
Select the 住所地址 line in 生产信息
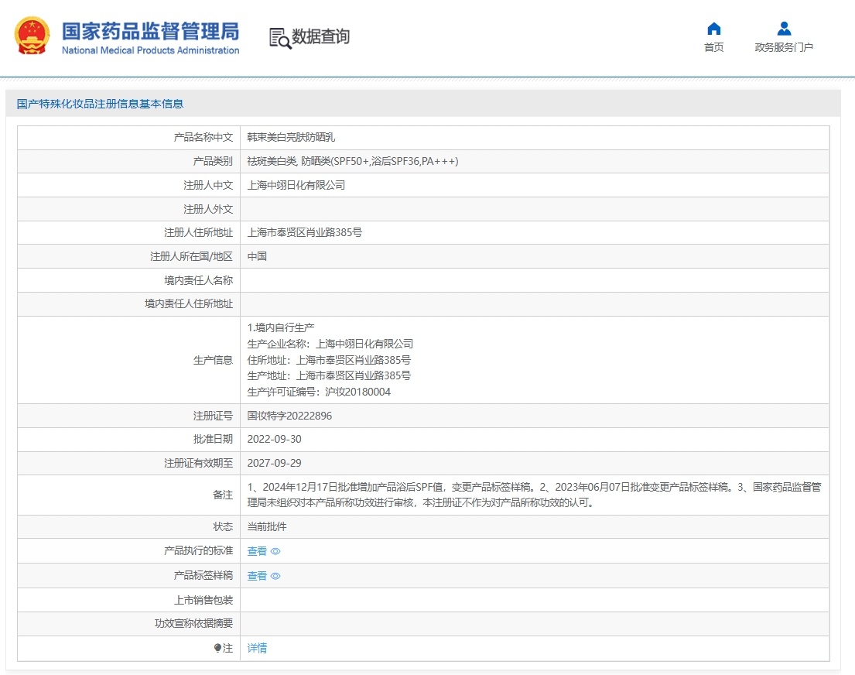pyautogui.click(x=329, y=360)
